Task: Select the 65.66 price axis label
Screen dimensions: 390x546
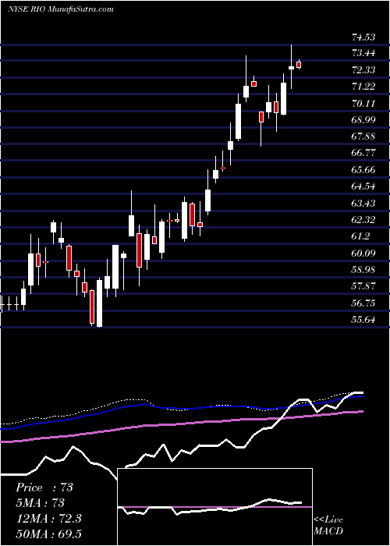Action: (x=364, y=169)
